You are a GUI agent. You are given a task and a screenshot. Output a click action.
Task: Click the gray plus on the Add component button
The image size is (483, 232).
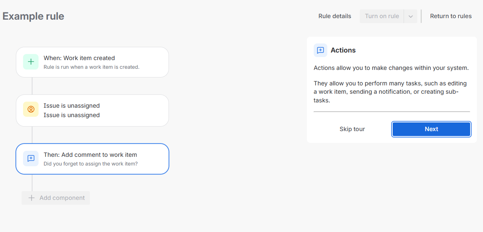tap(31, 198)
